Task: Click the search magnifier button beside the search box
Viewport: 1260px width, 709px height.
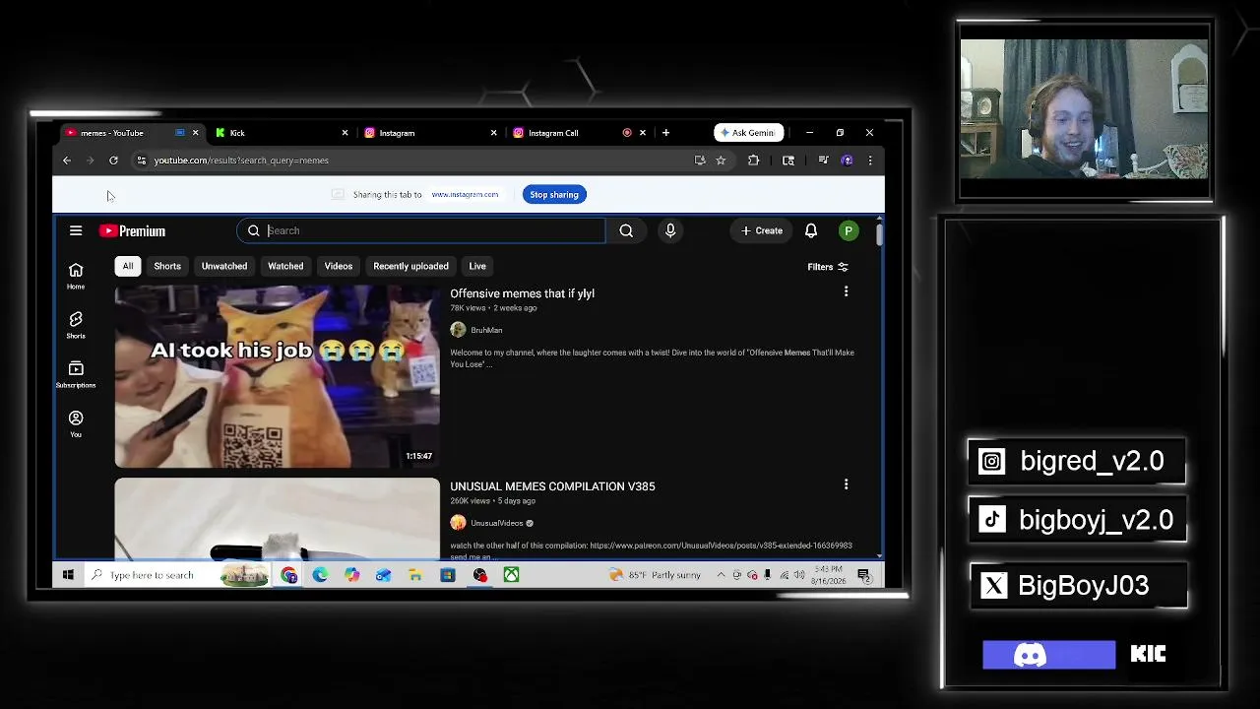Action: click(626, 230)
